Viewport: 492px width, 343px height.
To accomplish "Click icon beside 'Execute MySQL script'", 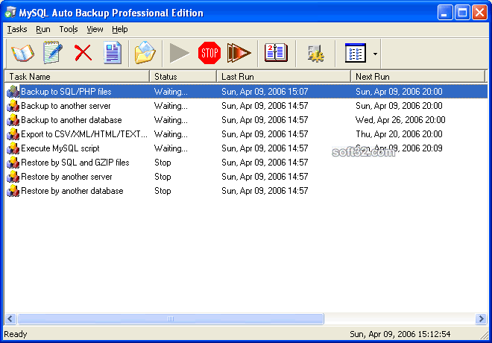I will pyautogui.click(x=13, y=148).
